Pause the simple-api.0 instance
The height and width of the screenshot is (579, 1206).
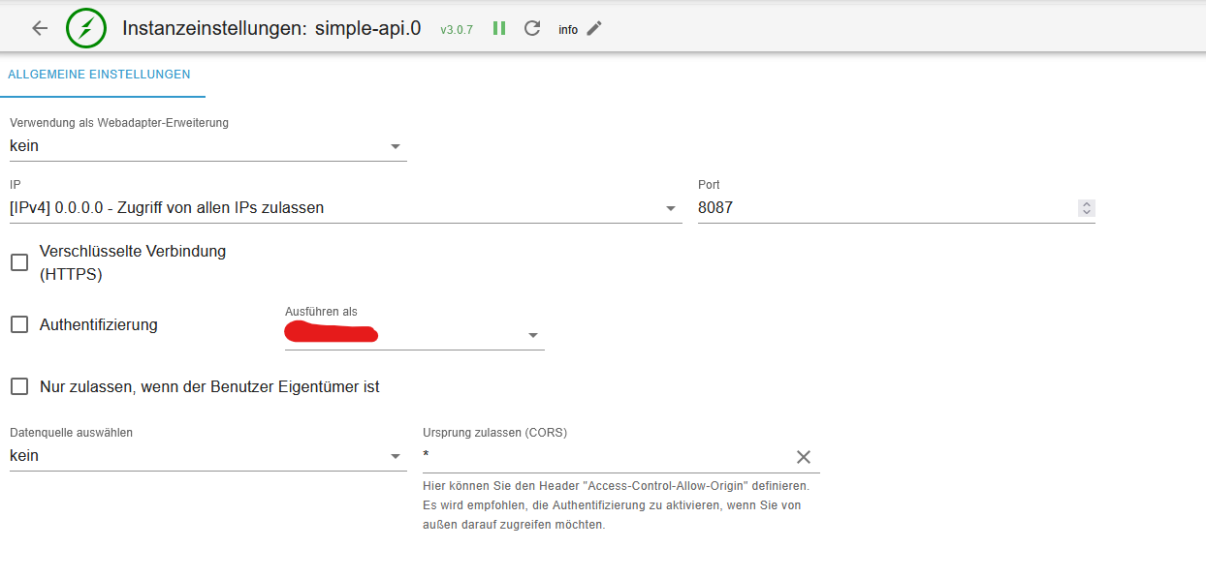(499, 28)
